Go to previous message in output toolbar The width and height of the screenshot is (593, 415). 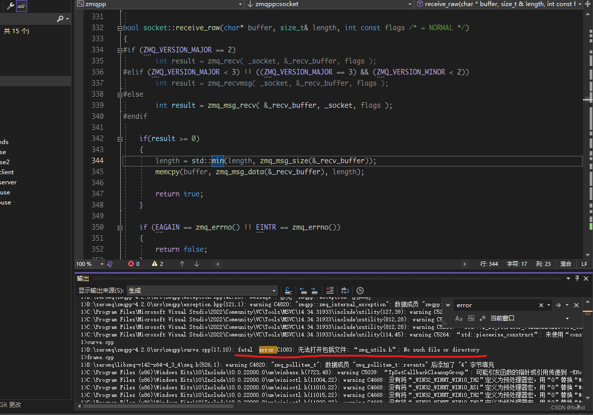(304, 291)
